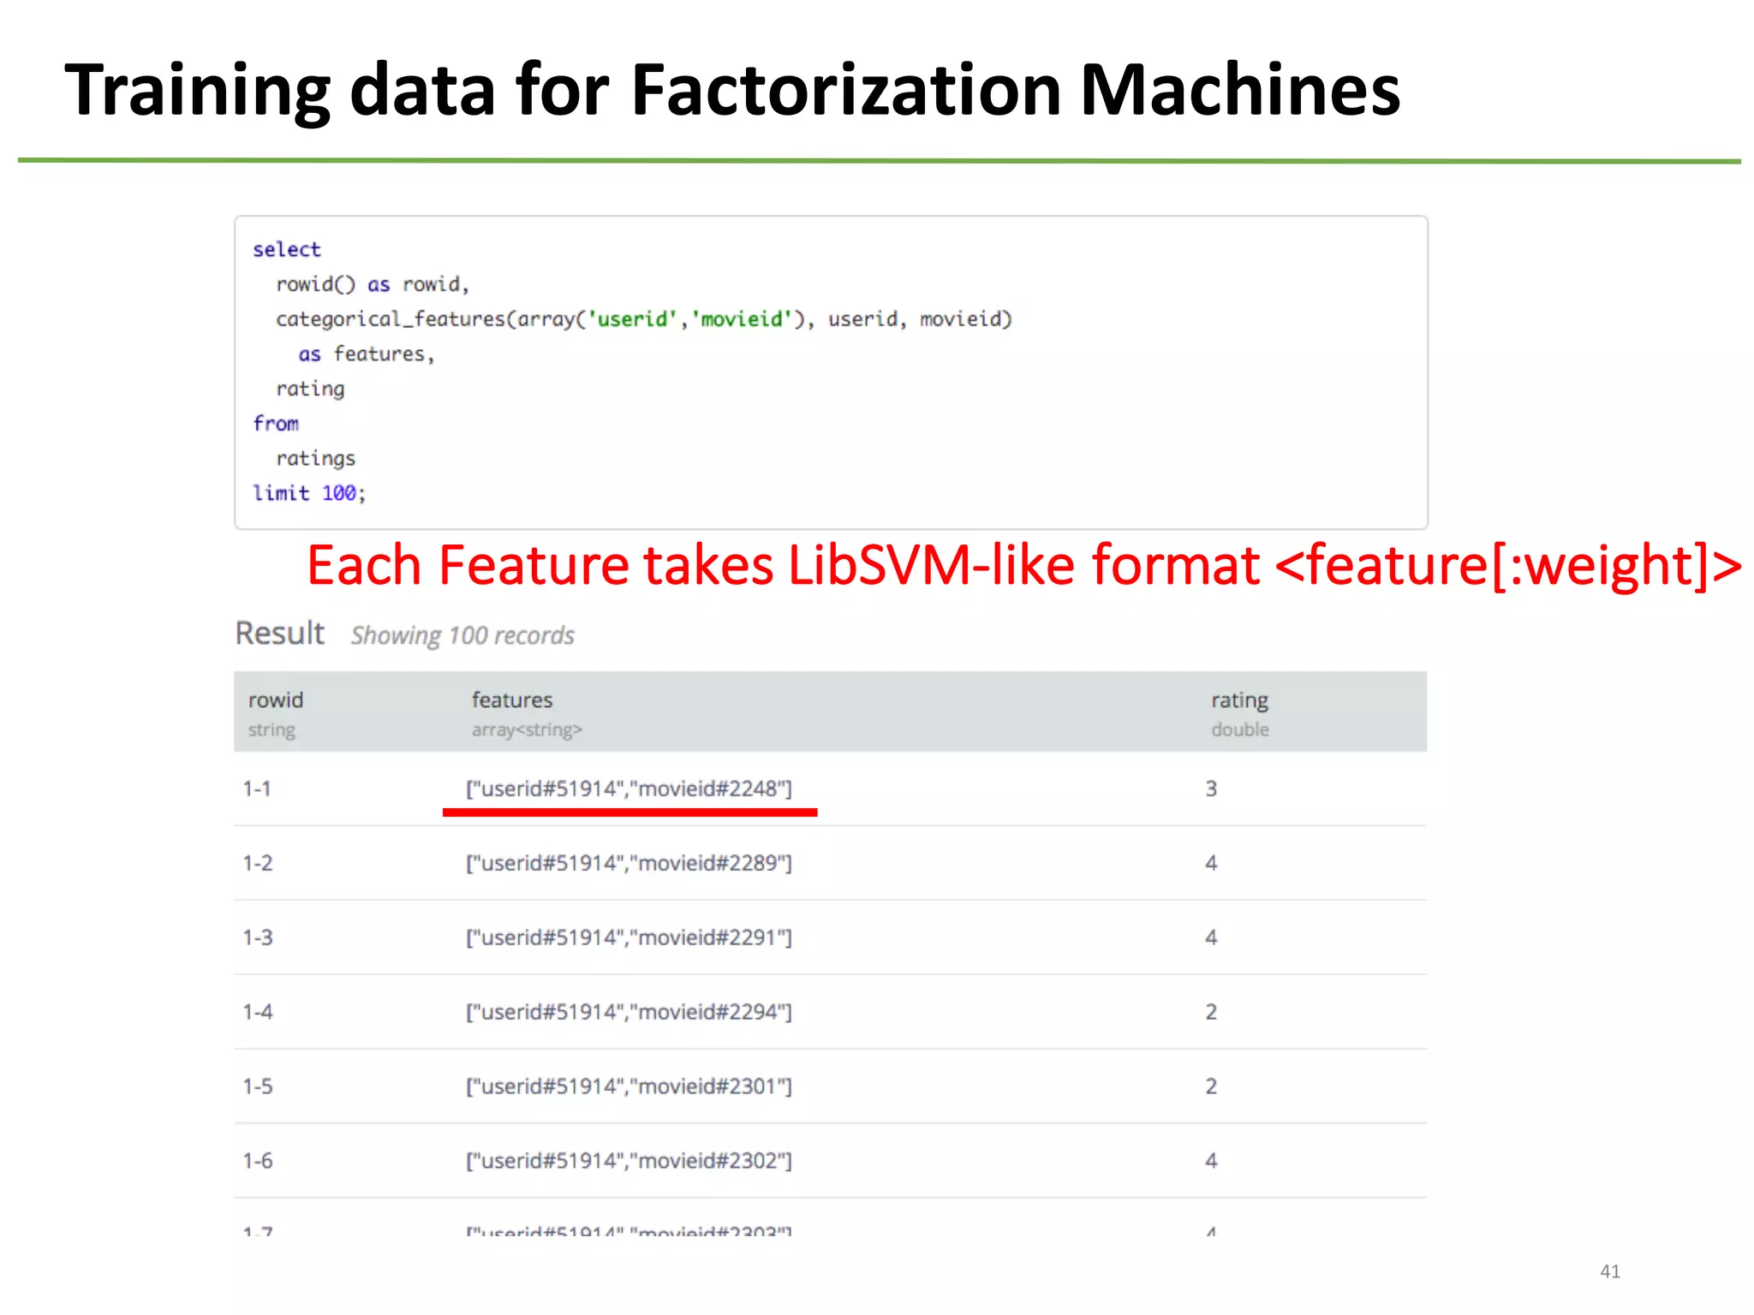Click rowid cell '1-3'
1754x1315 pixels.
pos(258,937)
